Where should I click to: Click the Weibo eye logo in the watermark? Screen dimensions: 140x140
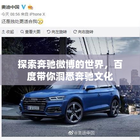pos(71,133)
